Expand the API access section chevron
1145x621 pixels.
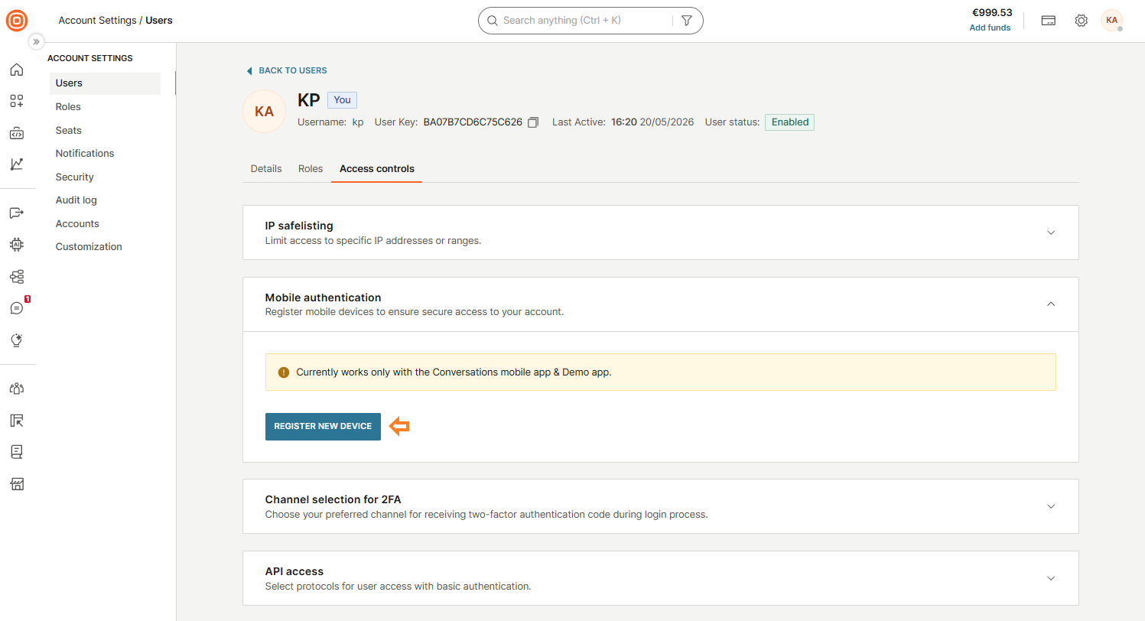pyautogui.click(x=1051, y=578)
